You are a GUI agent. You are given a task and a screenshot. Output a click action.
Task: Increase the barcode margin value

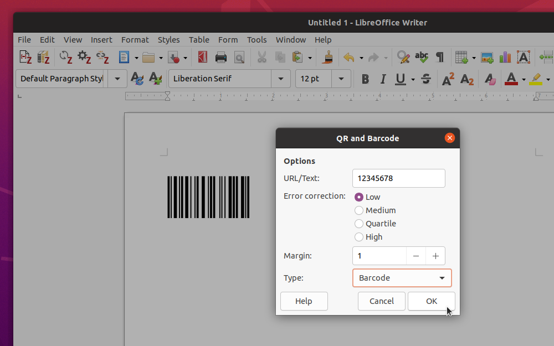point(435,256)
